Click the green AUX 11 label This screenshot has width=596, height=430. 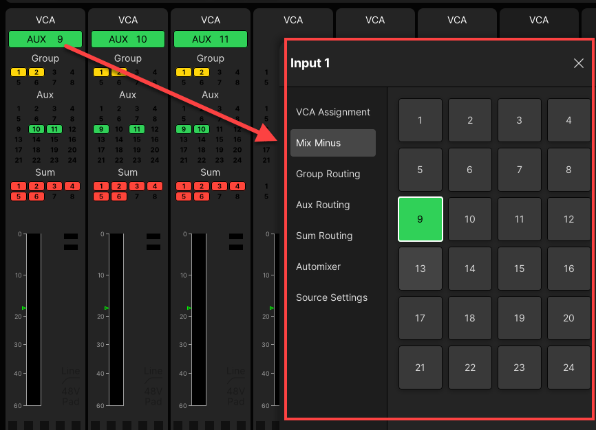pyautogui.click(x=211, y=39)
